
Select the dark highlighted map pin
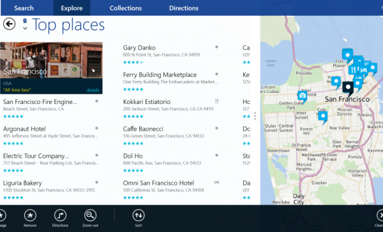pyautogui.click(x=348, y=89)
